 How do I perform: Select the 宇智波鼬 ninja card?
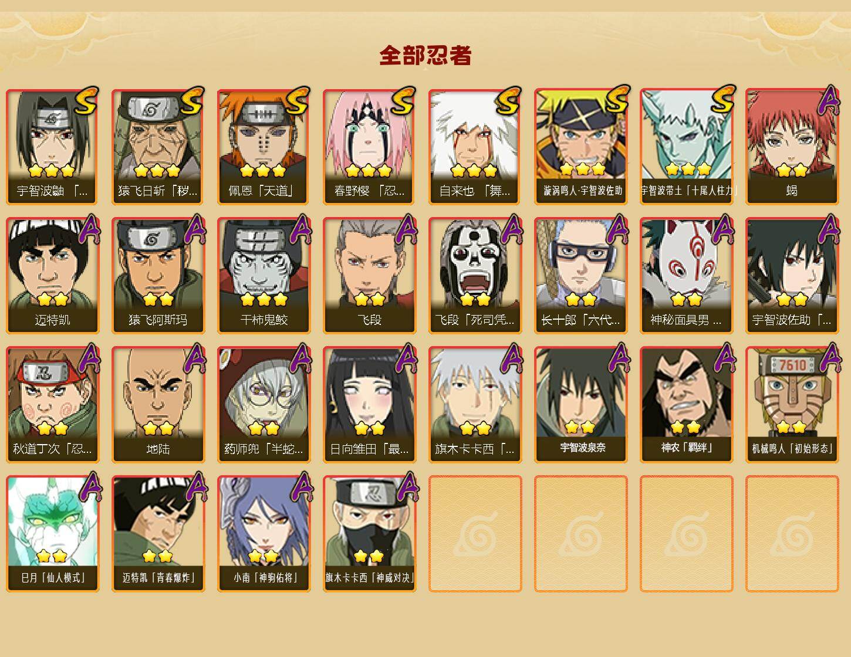(x=53, y=147)
